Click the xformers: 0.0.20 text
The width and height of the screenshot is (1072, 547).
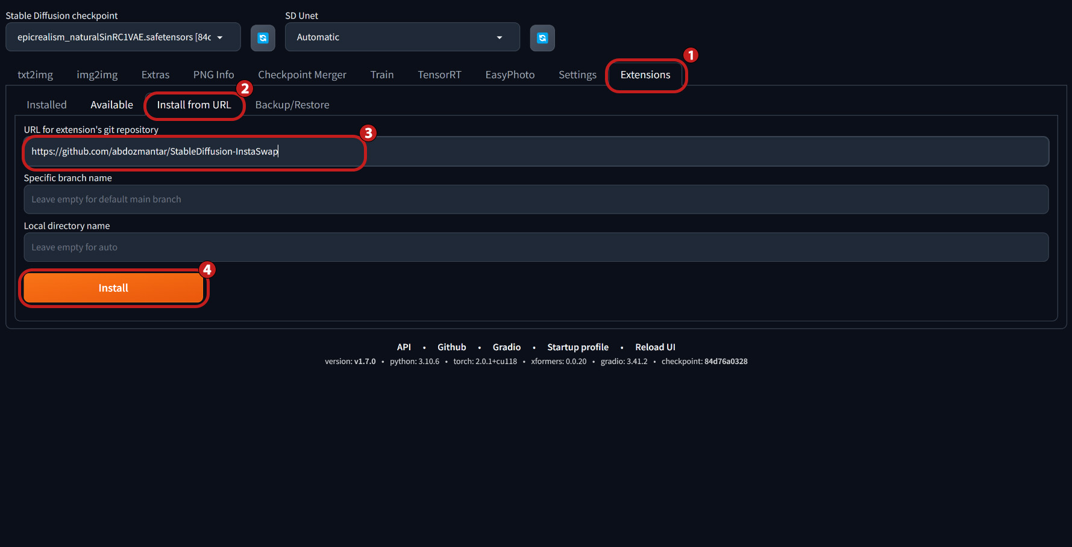coord(559,362)
